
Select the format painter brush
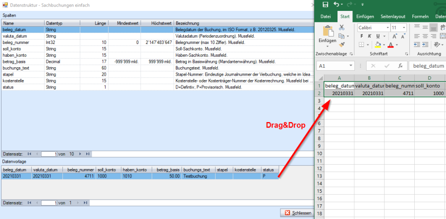coord(341,45)
